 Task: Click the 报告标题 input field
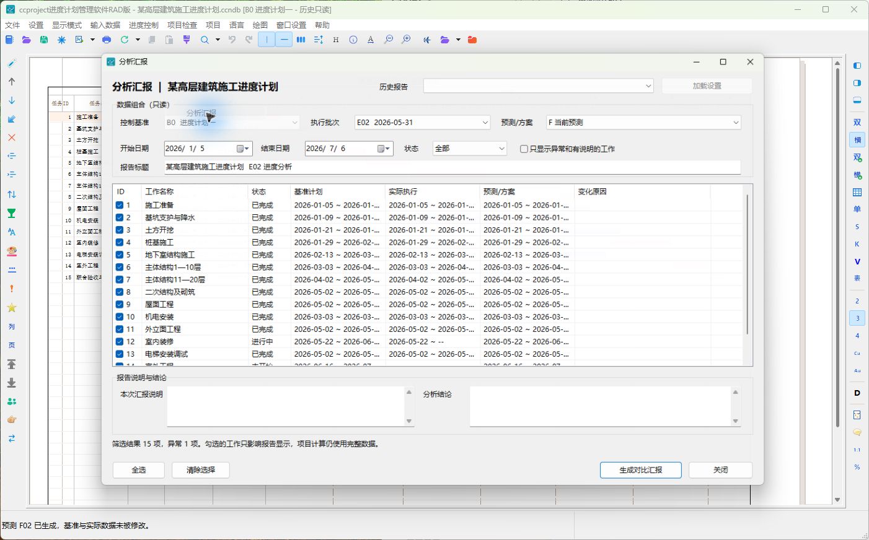tap(452, 167)
